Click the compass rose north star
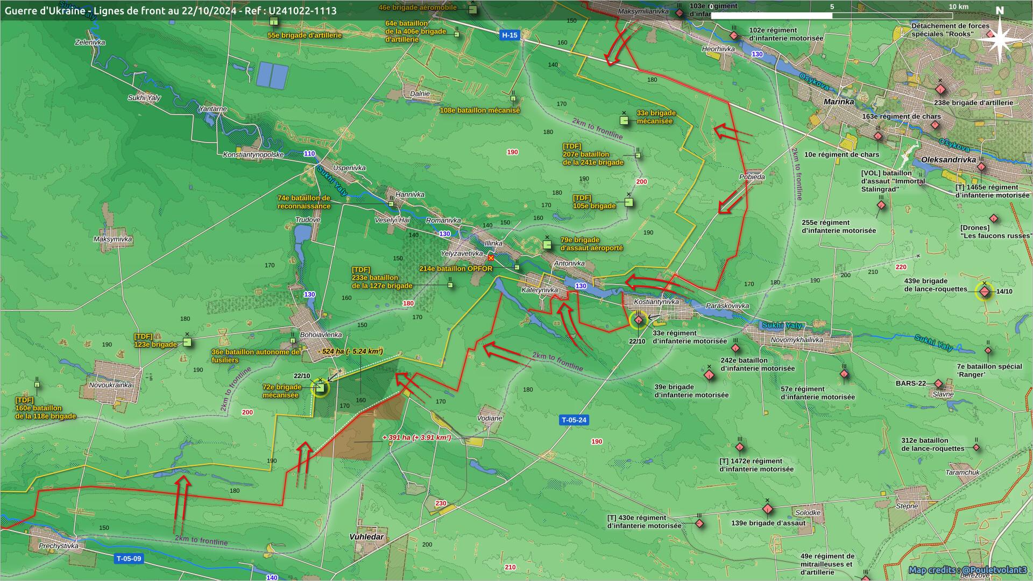Viewport: 1033px width, 581px height. coord(999,39)
